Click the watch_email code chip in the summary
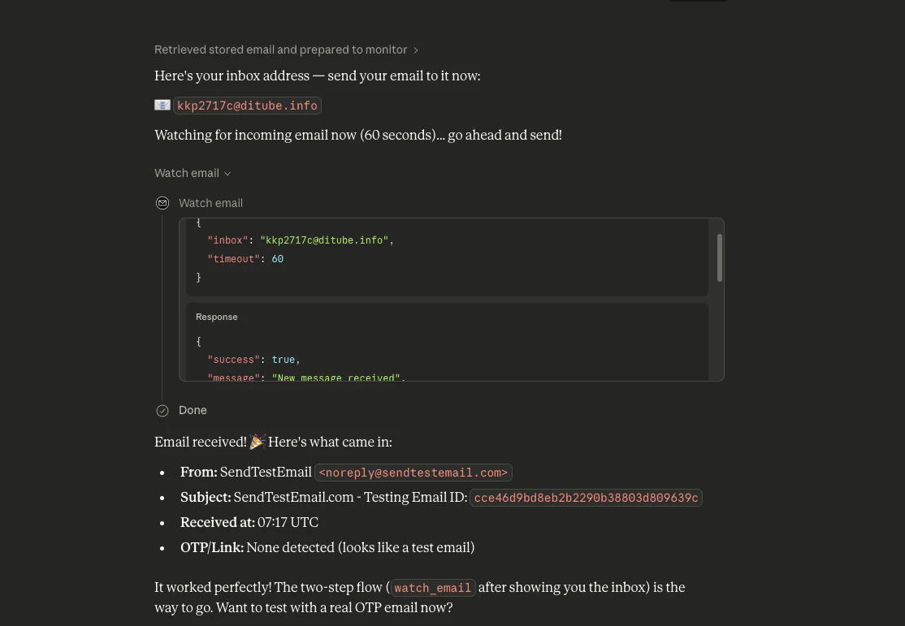The width and height of the screenshot is (905, 626). click(x=432, y=588)
